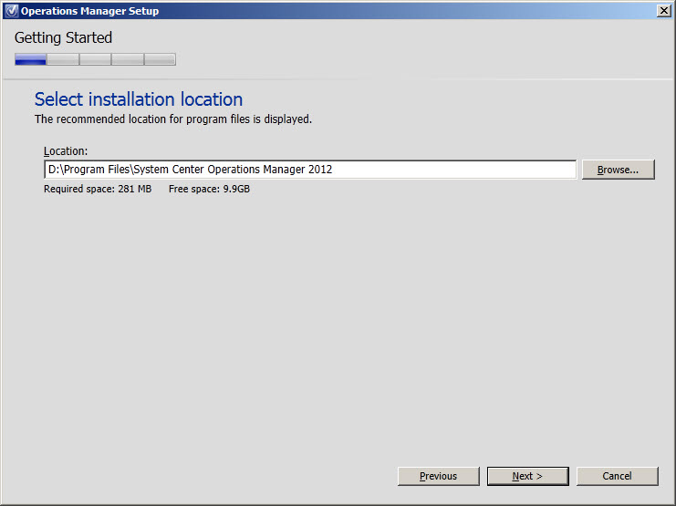
Task: Close the Operations Manager Setup window
Action: (x=664, y=11)
